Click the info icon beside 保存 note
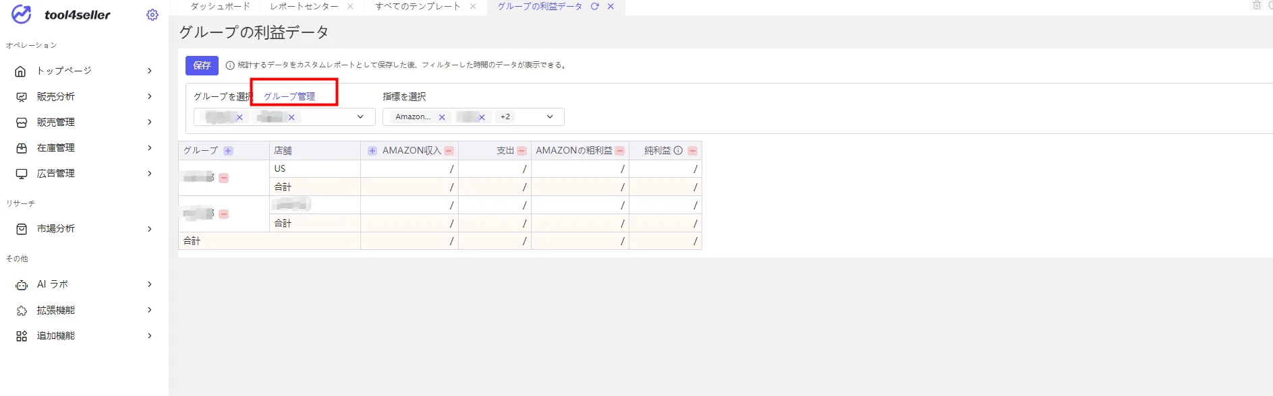The image size is (1273, 396). [230, 65]
